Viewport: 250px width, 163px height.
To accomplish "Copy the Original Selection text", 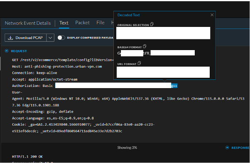I will pyautogui.click(x=152, y=24).
